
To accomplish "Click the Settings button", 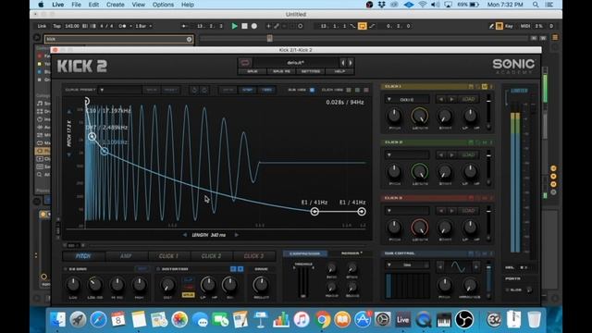I will (x=311, y=71).
